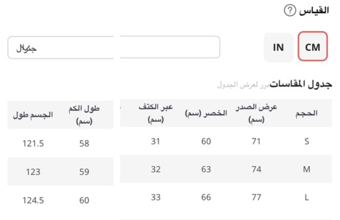
Task: Click the عبر الكتف column header
Action: [x=156, y=113]
